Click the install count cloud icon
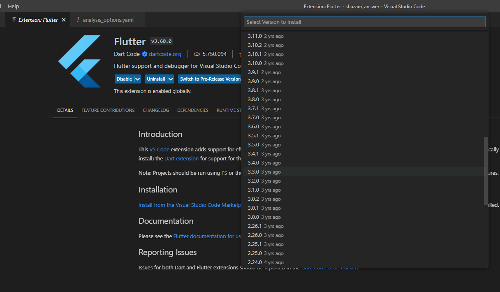This screenshot has height=292, width=500. (x=197, y=54)
